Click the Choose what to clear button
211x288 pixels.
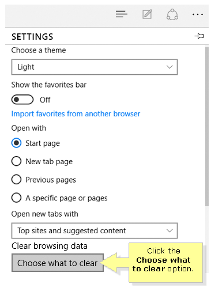tap(58, 263)
